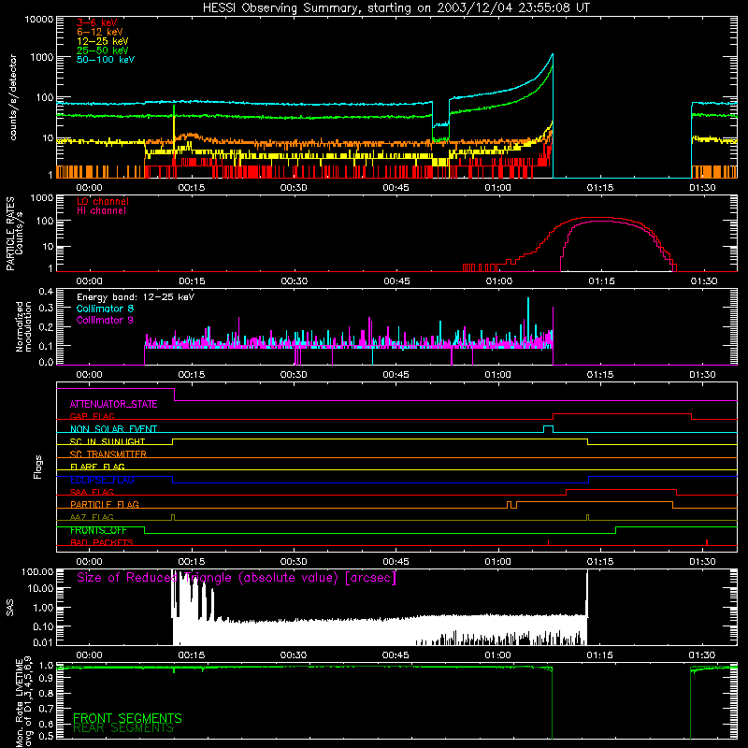The height and width of the screenshot is (748, 748).
Task: Select the REAR SEGMENTS legend label
Action: click(123, 728)
